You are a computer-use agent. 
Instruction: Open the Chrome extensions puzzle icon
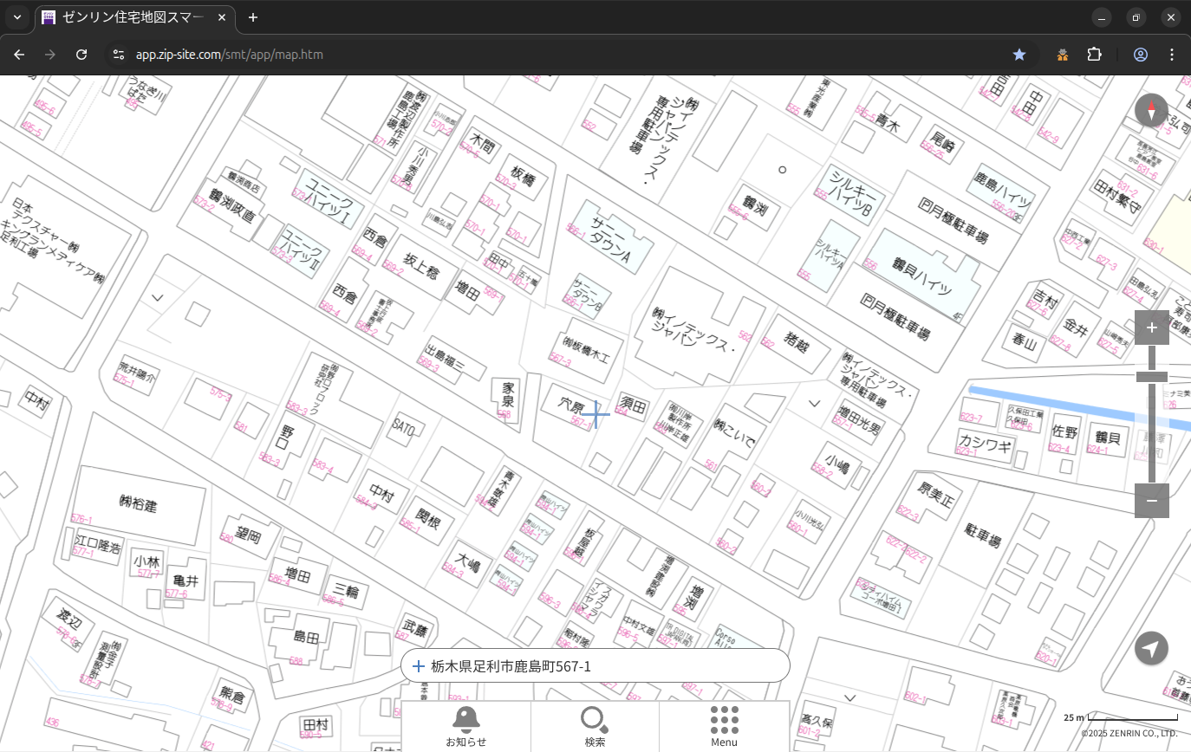pyautogui.click(x=1094, y=55)
